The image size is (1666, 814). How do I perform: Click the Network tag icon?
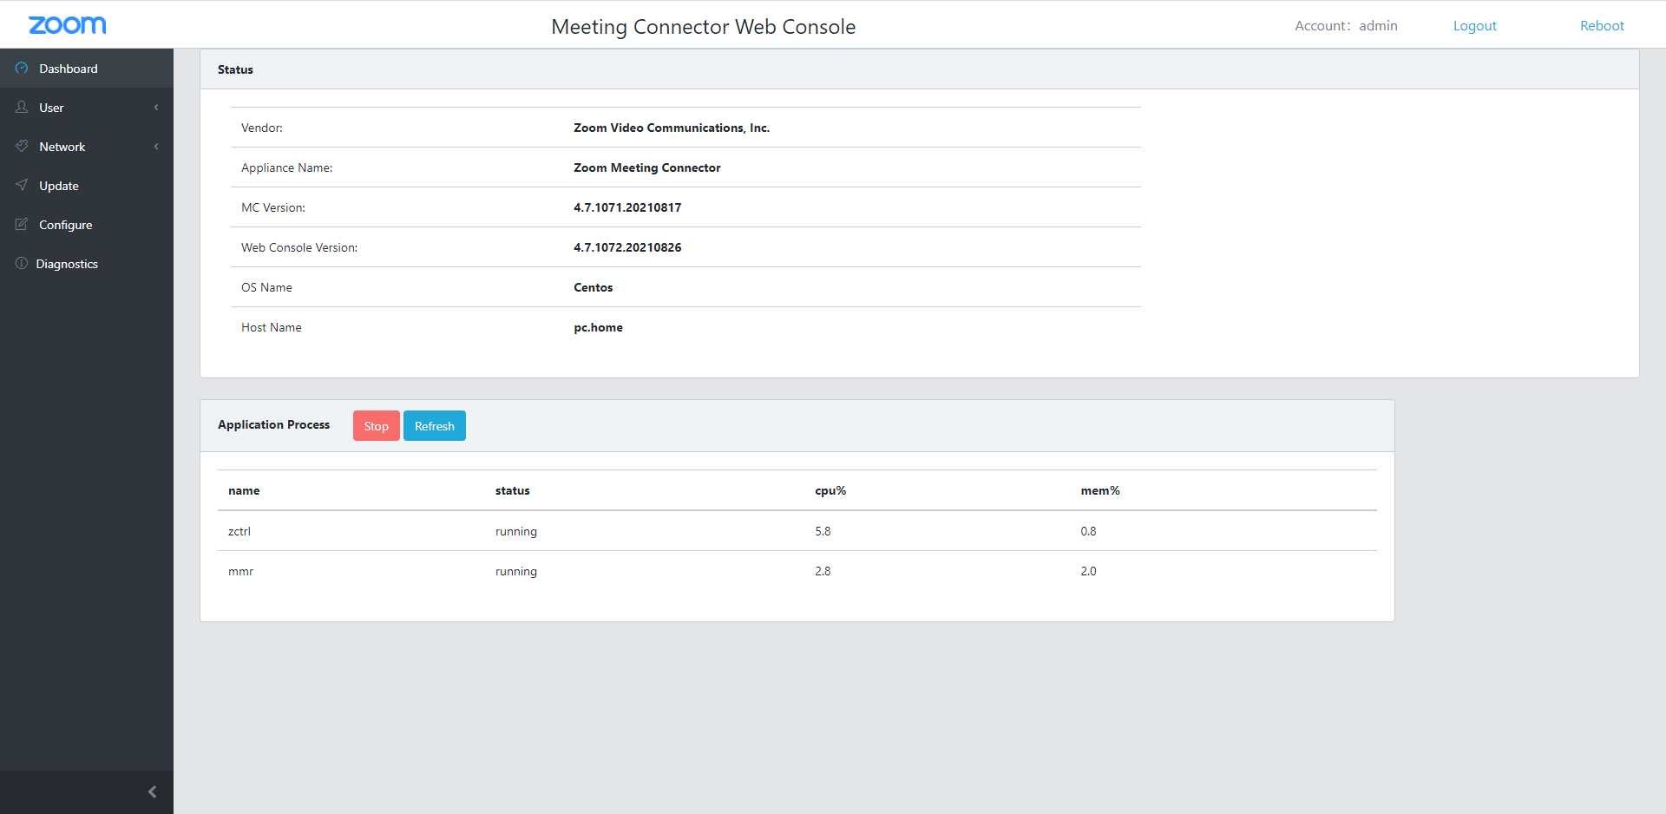[x=22, y=146]
